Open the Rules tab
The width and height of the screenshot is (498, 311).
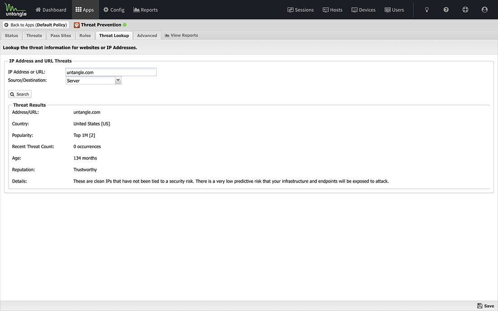[x=85, y=36]
